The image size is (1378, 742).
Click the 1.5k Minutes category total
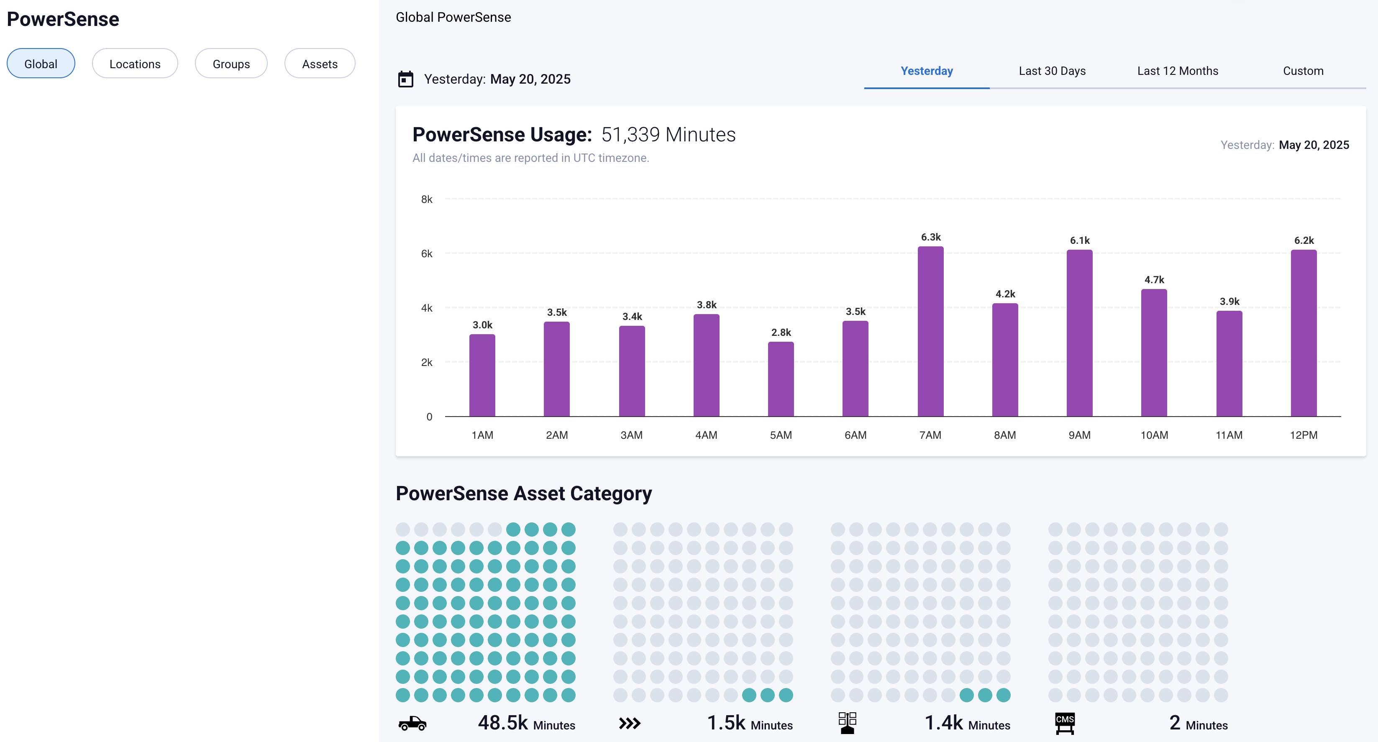tap(749, 723)
